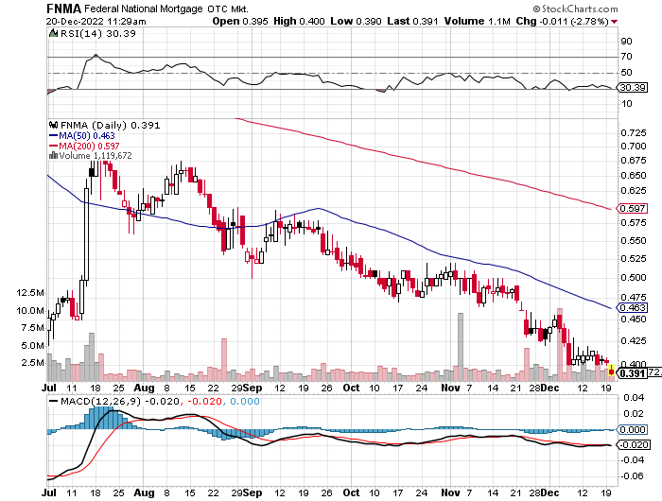The height and width of the screenshot is (501, 662).
Task: Click the tall gray volume bar in early November
Action: pos(461,347)
